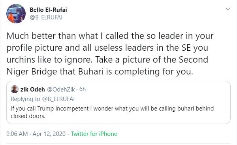
Task: Select the quoted text 'closed doors.' line
Action: click(28, 116)
